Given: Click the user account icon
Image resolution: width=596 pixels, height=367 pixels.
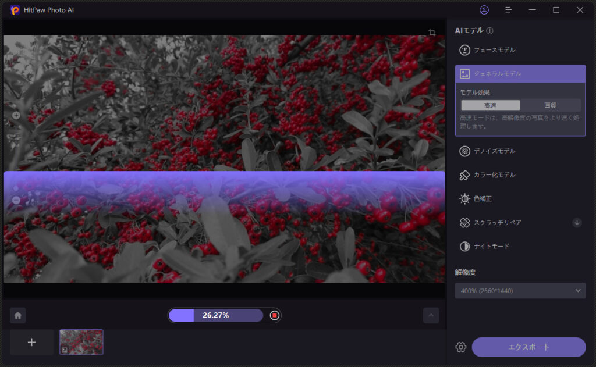Looking at the screenshot, I should coord(484,10).
